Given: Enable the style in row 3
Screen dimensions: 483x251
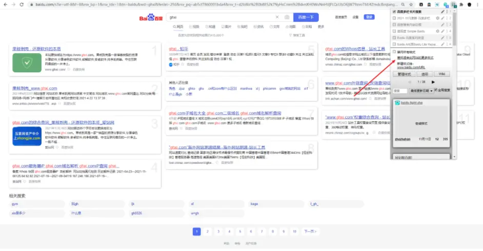Looking at the screenshot, I should 394,25.
